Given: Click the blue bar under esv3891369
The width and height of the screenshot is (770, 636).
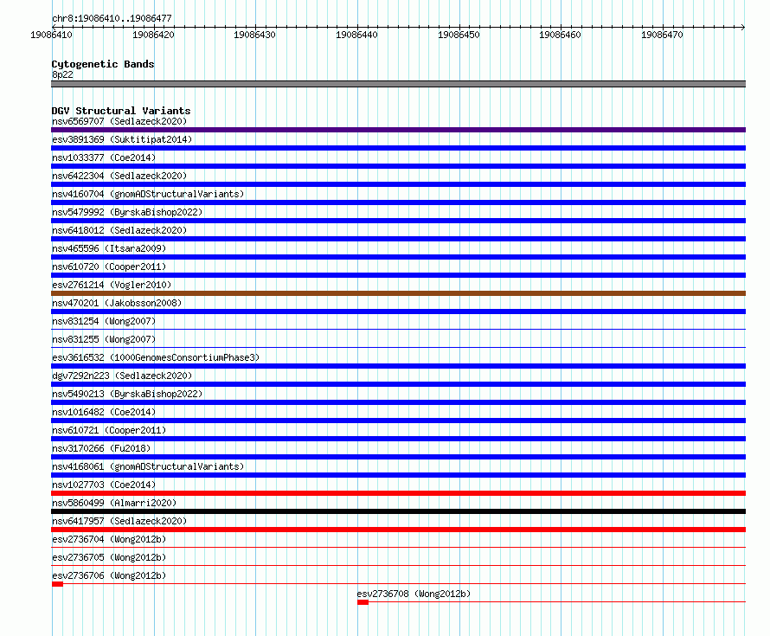Looking at the screenshot, I should coord(398,148).
